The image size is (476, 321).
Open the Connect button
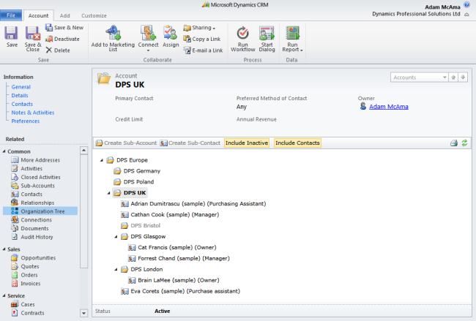[148, 39]
